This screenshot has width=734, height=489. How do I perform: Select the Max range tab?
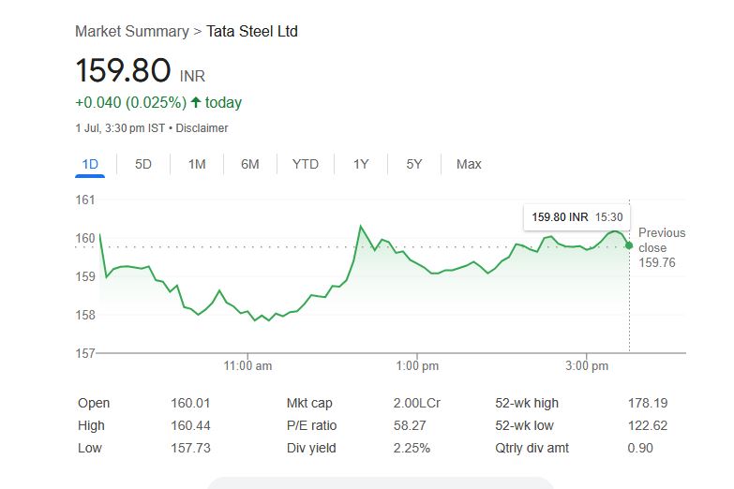click(x=469, y=164)
